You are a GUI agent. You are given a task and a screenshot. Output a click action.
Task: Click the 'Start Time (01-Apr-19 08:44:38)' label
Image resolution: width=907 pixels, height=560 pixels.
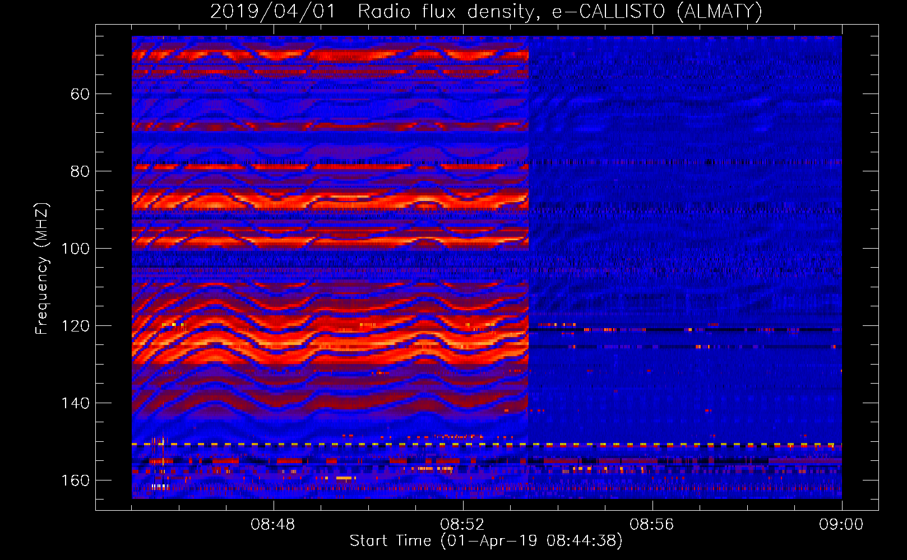[x=486, y=541]
